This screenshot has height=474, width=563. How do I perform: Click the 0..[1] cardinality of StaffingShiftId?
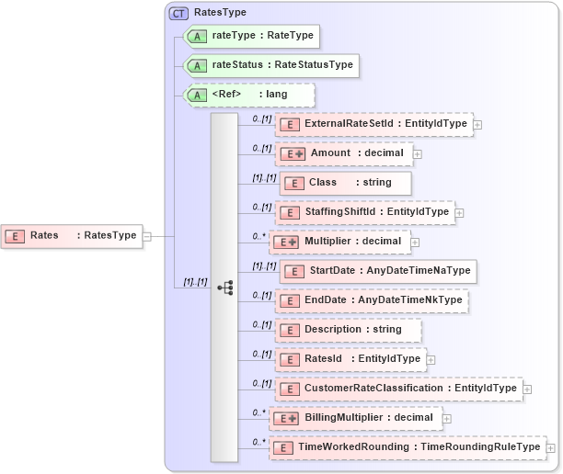point(262,207)
